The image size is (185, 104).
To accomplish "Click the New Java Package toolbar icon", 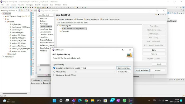I will tap(35, 7).
